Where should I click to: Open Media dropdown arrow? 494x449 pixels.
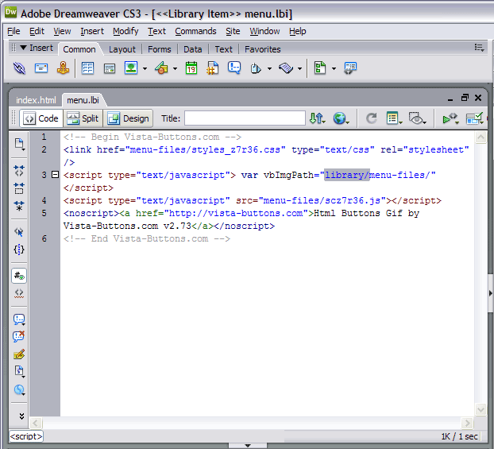[176, 68]
